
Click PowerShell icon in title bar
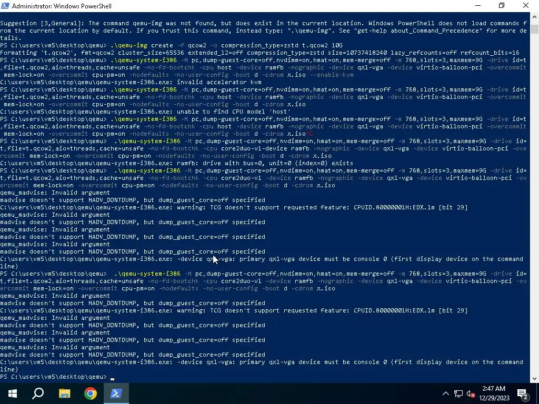click(x=5, y=6)
